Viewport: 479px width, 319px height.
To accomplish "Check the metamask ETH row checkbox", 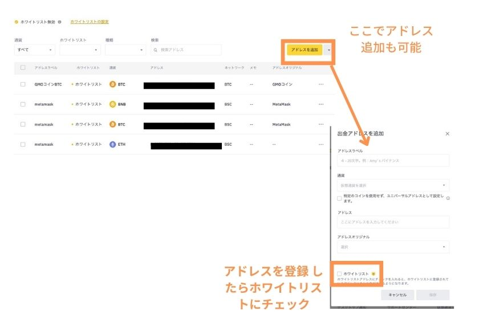I will pyautogui.click(x=23, y=144).
